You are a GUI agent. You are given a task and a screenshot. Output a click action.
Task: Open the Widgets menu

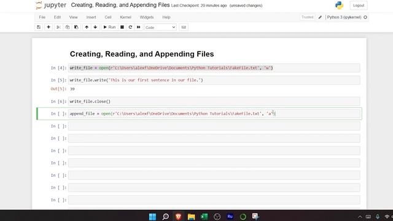147,17
